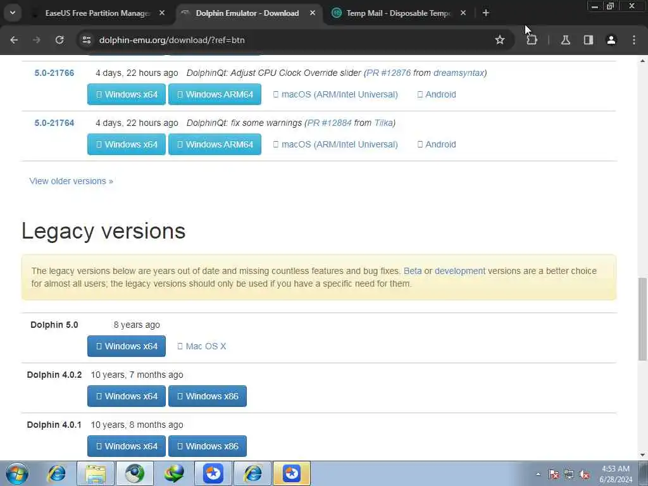This screenshot has width=648, height=486.
Task: Open the tab search dropdown arrow
Action: pyautogui.click(x=13, y=13)
